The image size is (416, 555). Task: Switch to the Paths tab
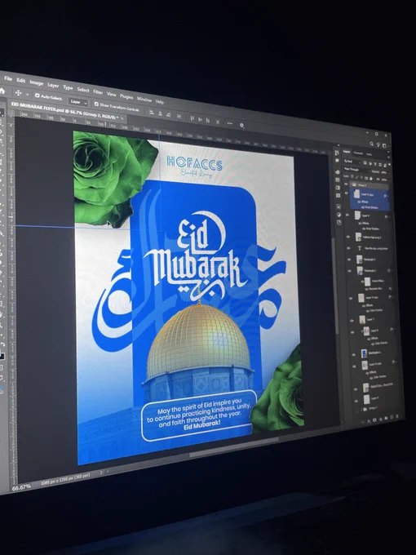click(x=369, y=154)
